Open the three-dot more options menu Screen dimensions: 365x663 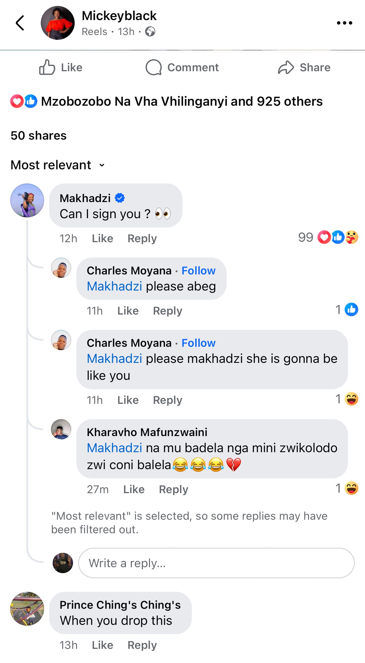pyautogui.click(x=344, y=23)
